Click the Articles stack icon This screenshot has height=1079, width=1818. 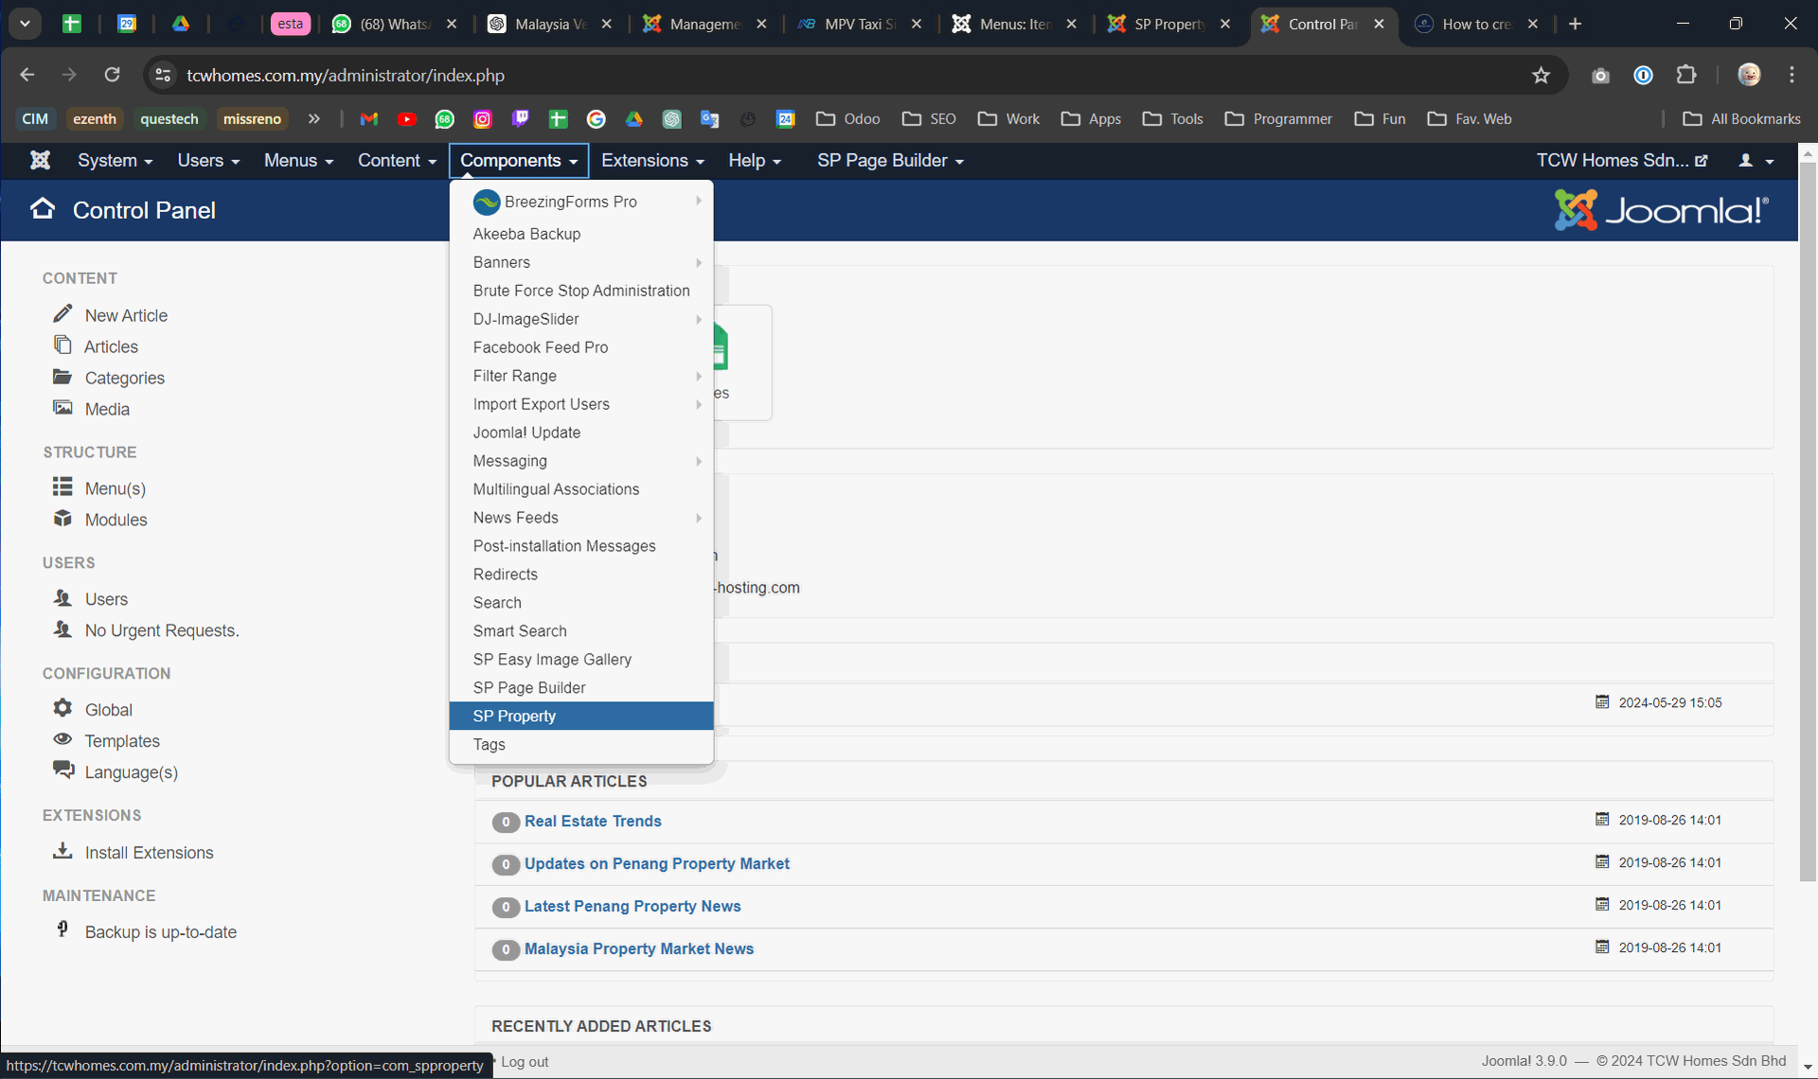(x=62, y=345)
